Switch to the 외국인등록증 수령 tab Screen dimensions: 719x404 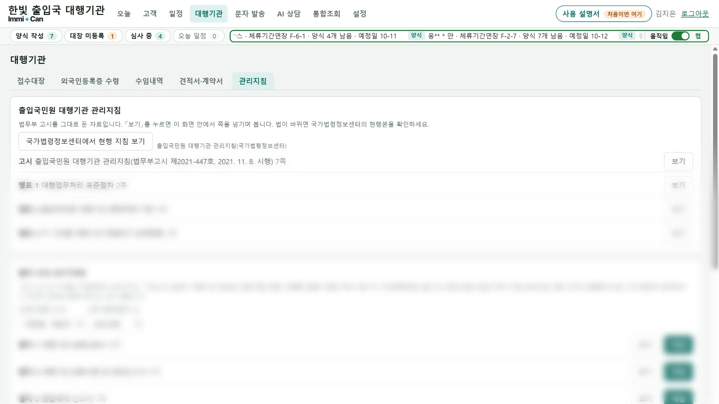tap(90, 81)
